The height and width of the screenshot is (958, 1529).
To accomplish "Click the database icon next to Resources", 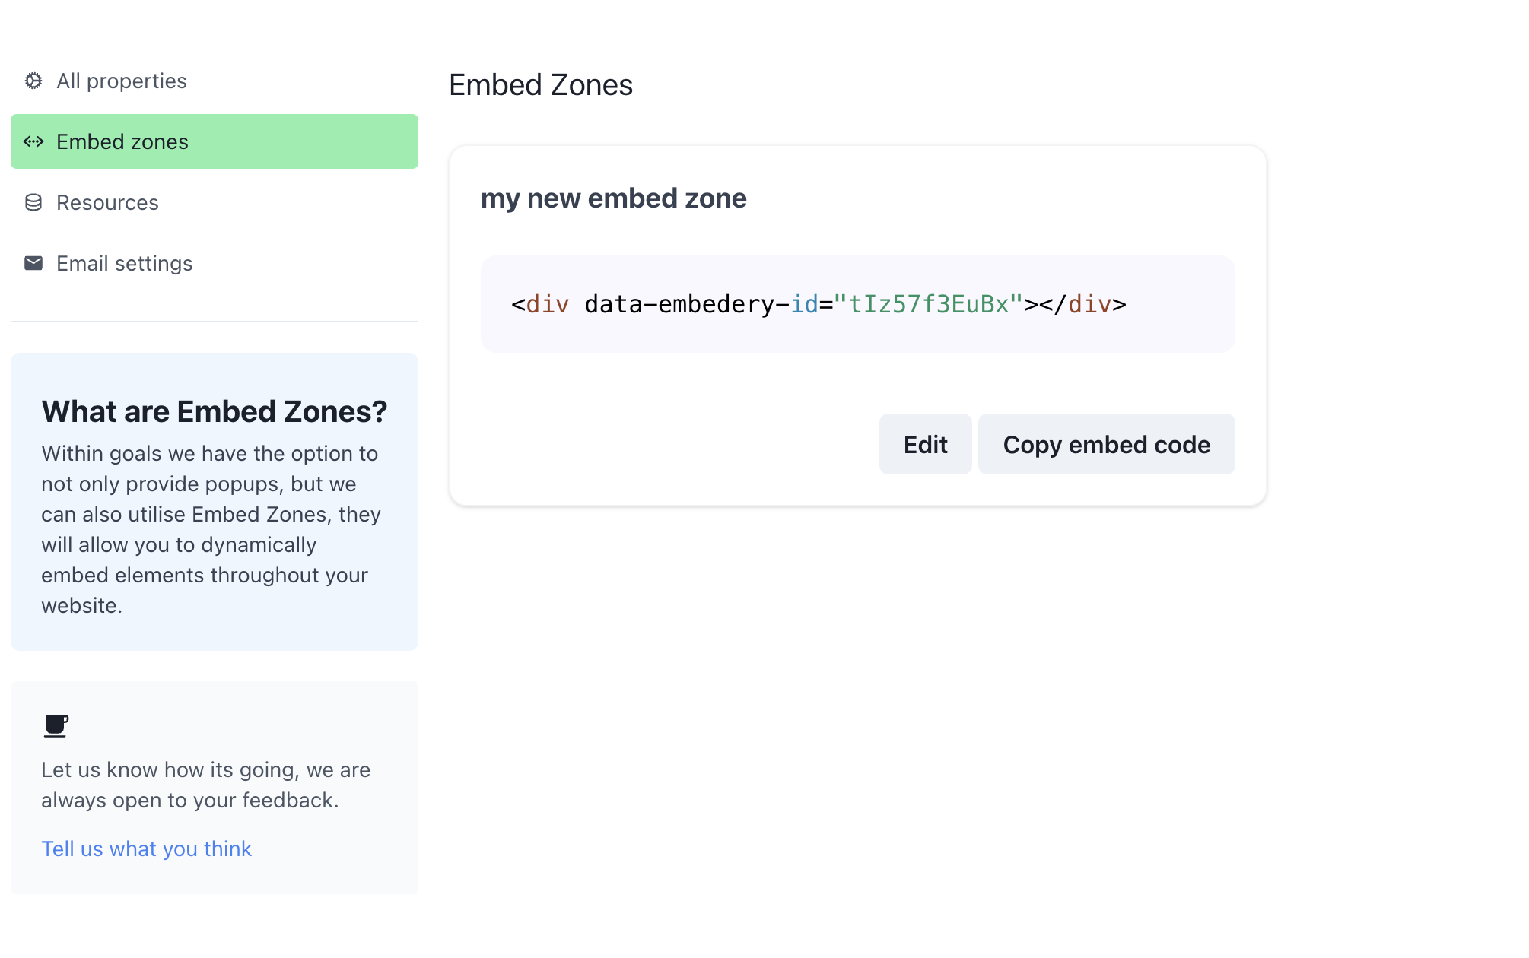I will (x=33, y=202).
